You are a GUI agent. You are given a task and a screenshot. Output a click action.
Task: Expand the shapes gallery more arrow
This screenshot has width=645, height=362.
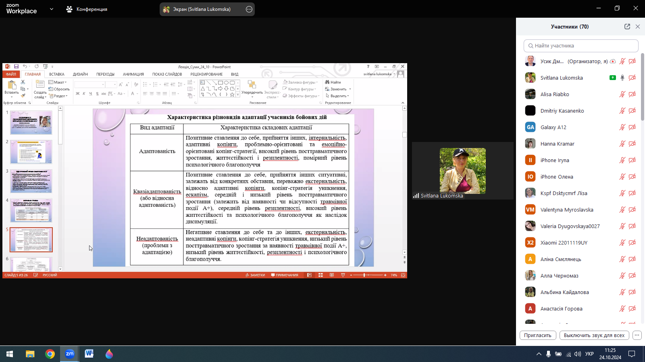tap(238, 95)
